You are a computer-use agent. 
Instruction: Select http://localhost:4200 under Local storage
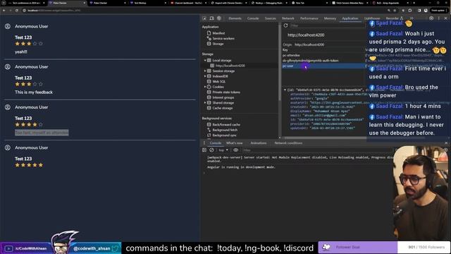(x=230, y=66)
